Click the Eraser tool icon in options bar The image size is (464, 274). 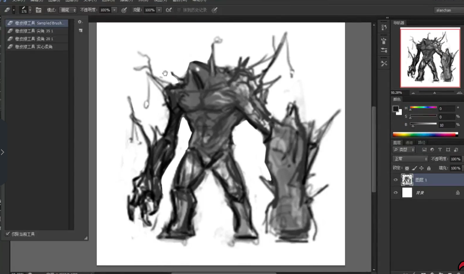point(7,10)
